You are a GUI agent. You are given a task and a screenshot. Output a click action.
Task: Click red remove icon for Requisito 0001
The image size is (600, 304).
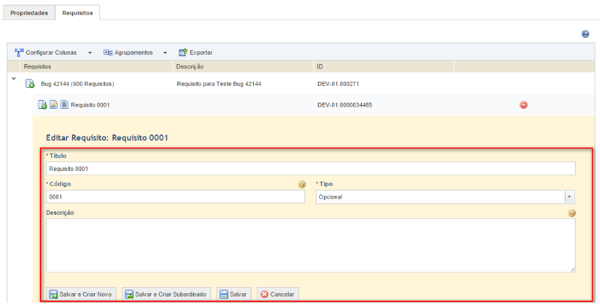pos(524,105)
